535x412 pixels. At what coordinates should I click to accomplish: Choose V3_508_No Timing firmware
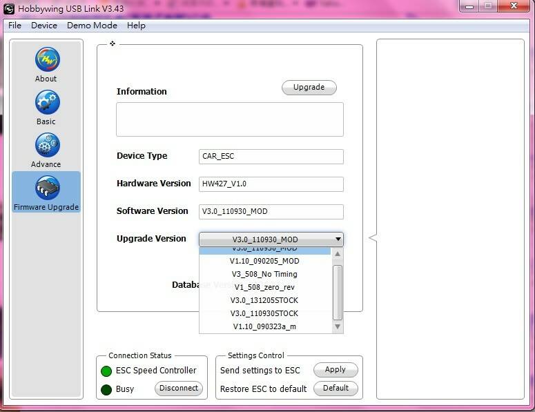tap(265, 274)
